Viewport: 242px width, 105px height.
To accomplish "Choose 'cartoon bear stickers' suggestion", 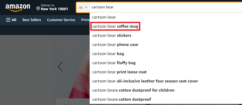I will point(112,36).
